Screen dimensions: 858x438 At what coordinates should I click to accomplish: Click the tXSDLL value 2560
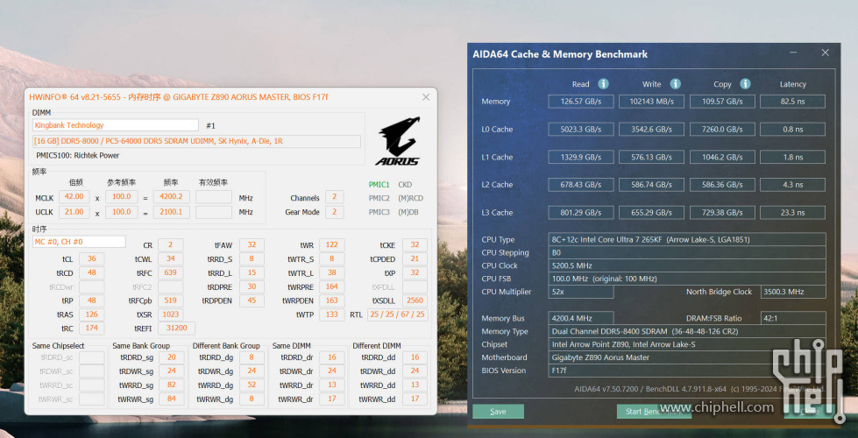click(x=415, y=300)
